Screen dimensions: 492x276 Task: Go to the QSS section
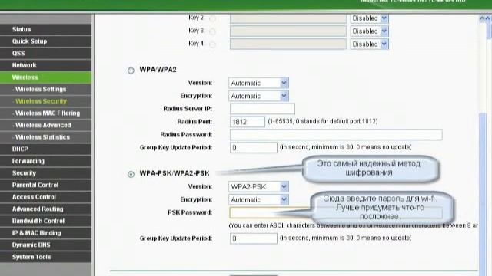[x=46, y=53]
